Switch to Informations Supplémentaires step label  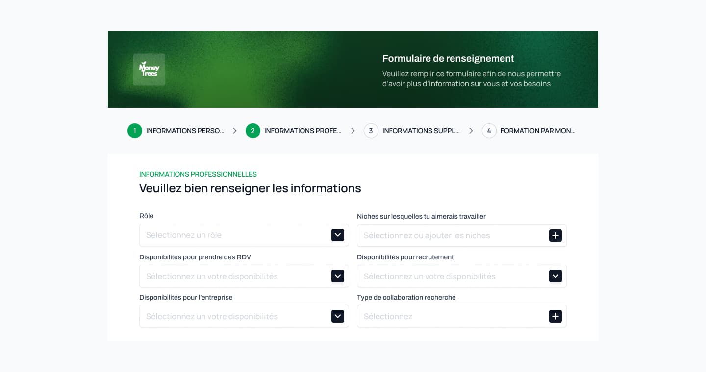point(421,131)
